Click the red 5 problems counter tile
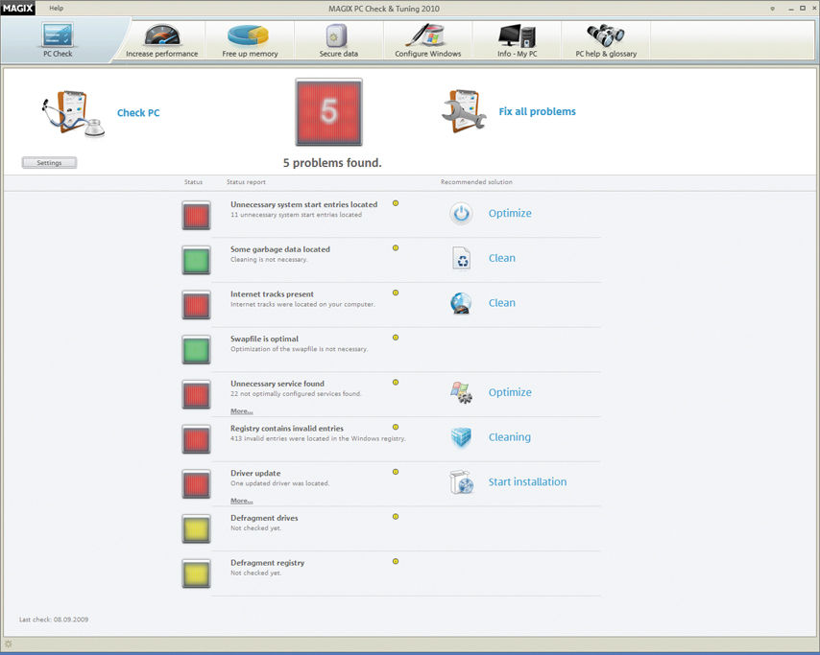820x655 pixels. [x=329, y=112]
